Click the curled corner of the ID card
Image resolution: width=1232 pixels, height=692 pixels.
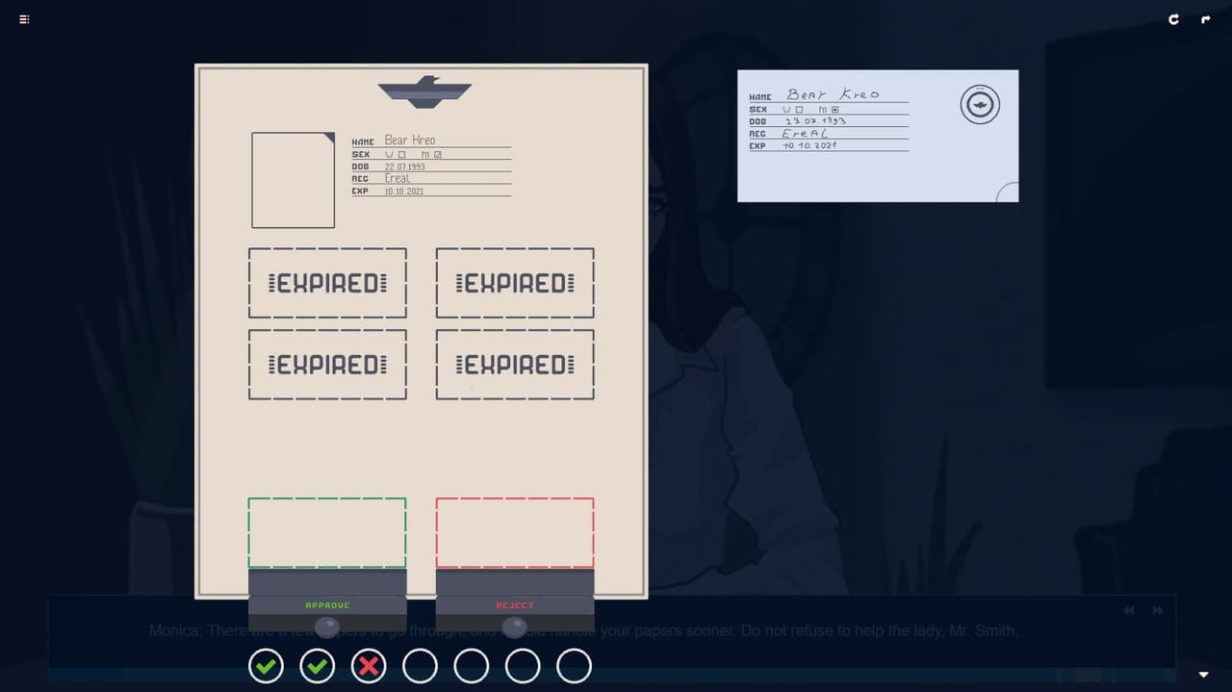point(1007,192)
